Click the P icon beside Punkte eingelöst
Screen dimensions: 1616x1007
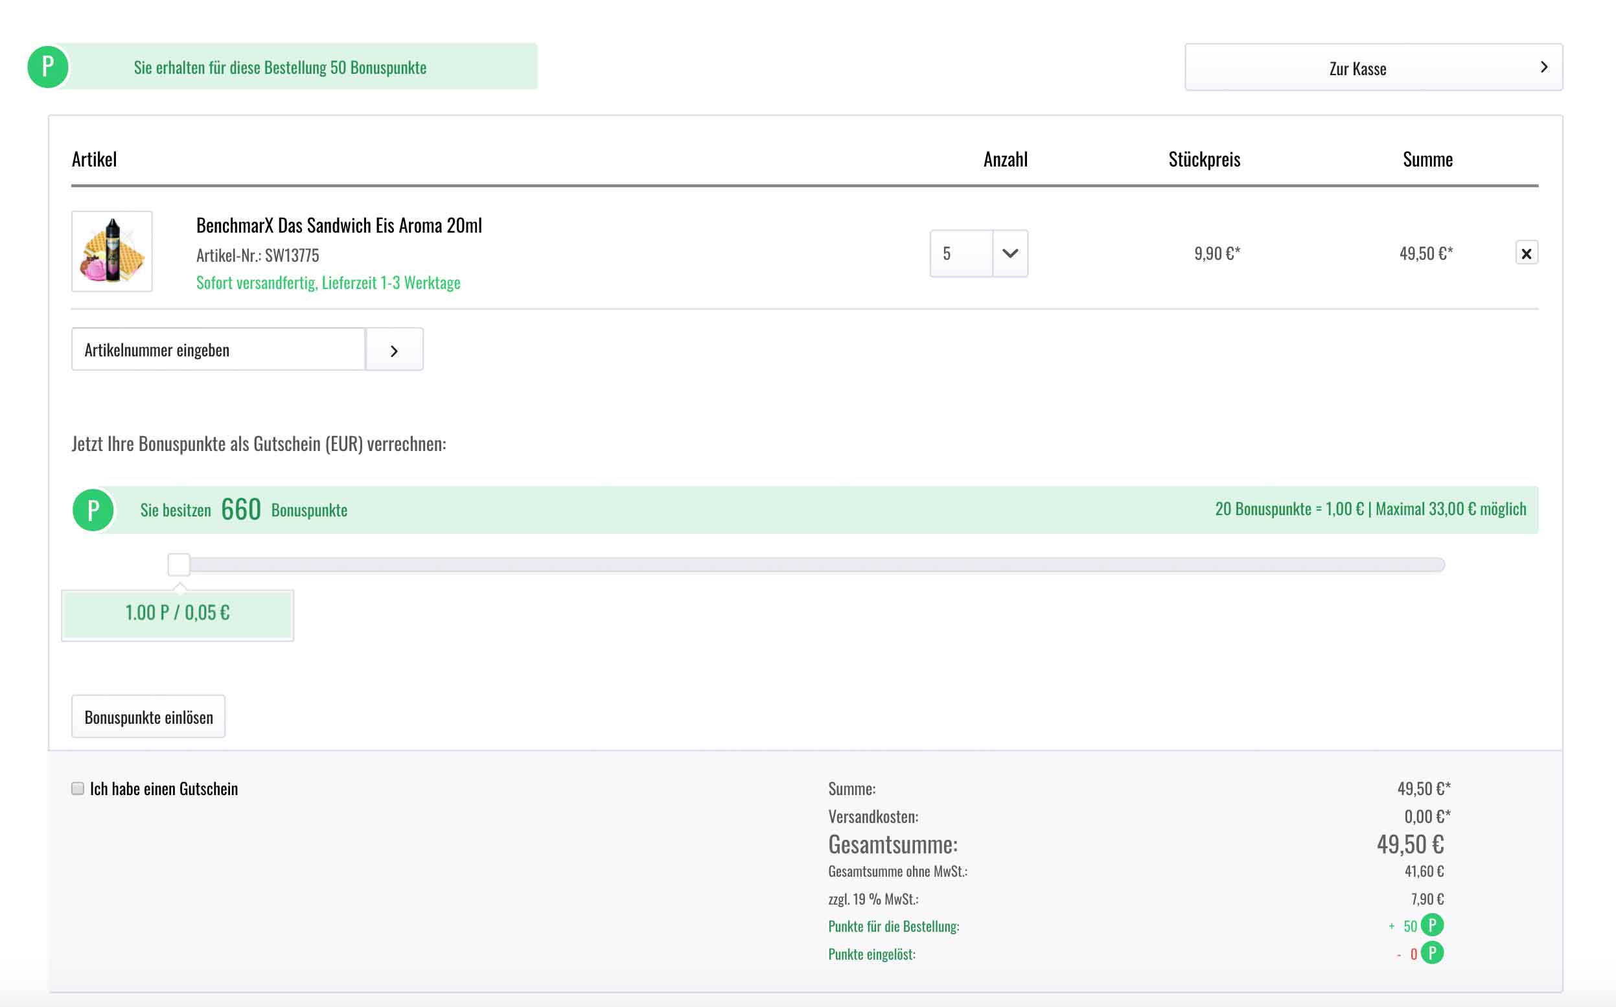pyautogui.click(x=1432, y=953)
